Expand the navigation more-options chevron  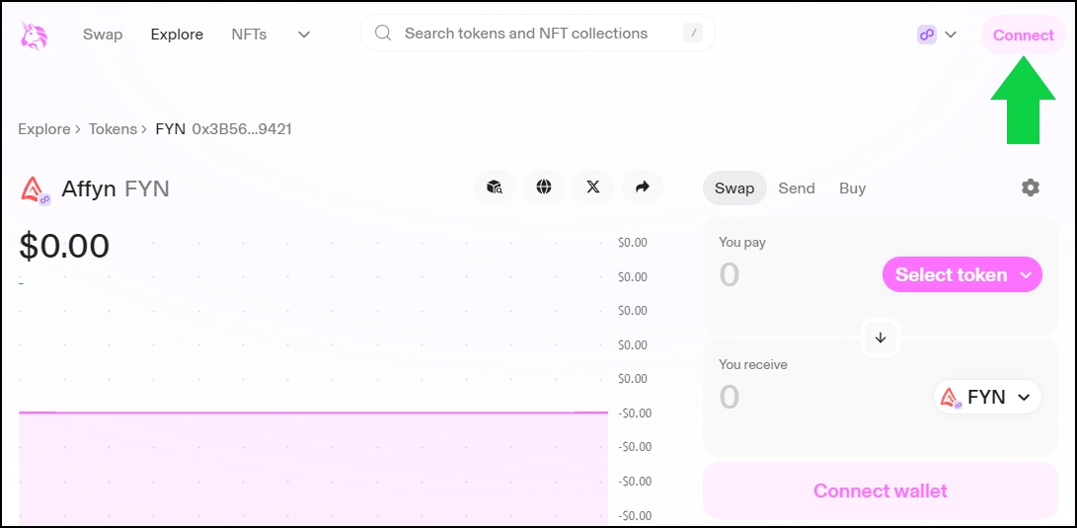click(304, 35)
